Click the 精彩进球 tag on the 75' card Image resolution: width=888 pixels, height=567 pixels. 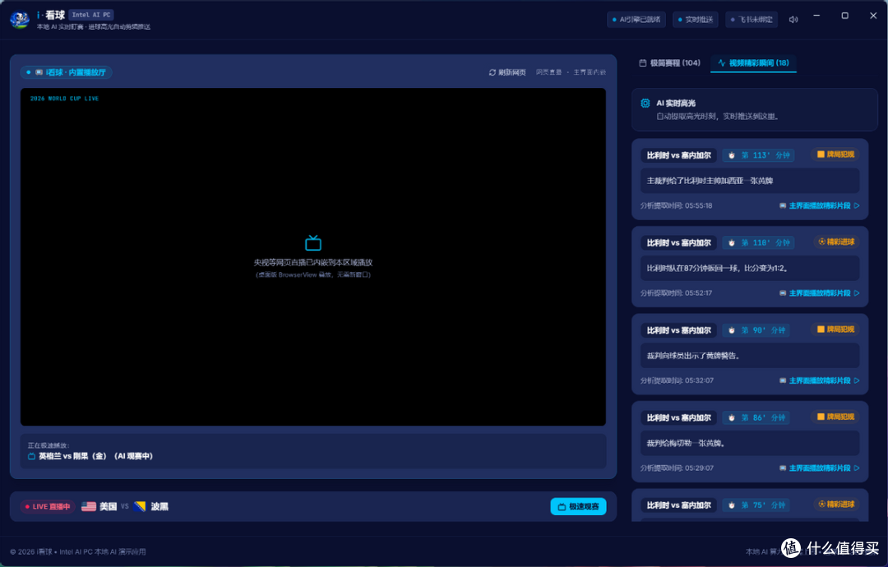click(x=836, y=505)
